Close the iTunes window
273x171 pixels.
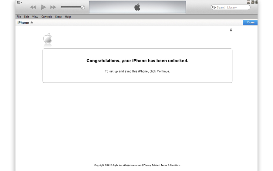point(256,2)
